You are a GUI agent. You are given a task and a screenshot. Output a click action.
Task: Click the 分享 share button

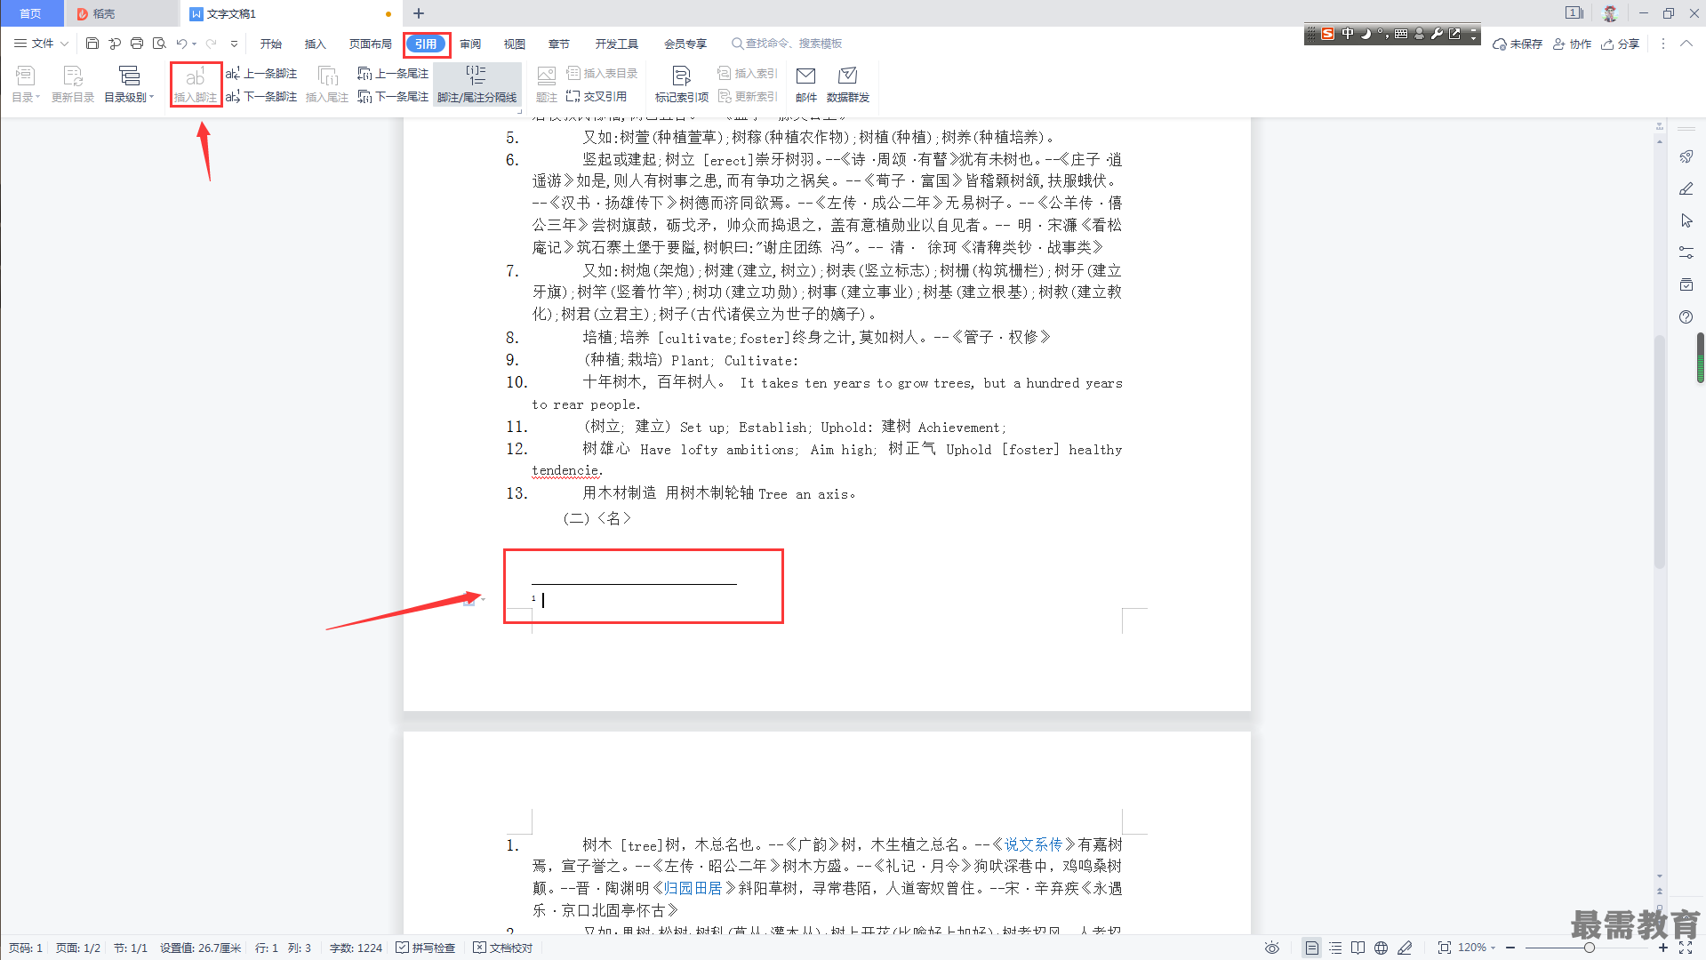click(1621, 44)
